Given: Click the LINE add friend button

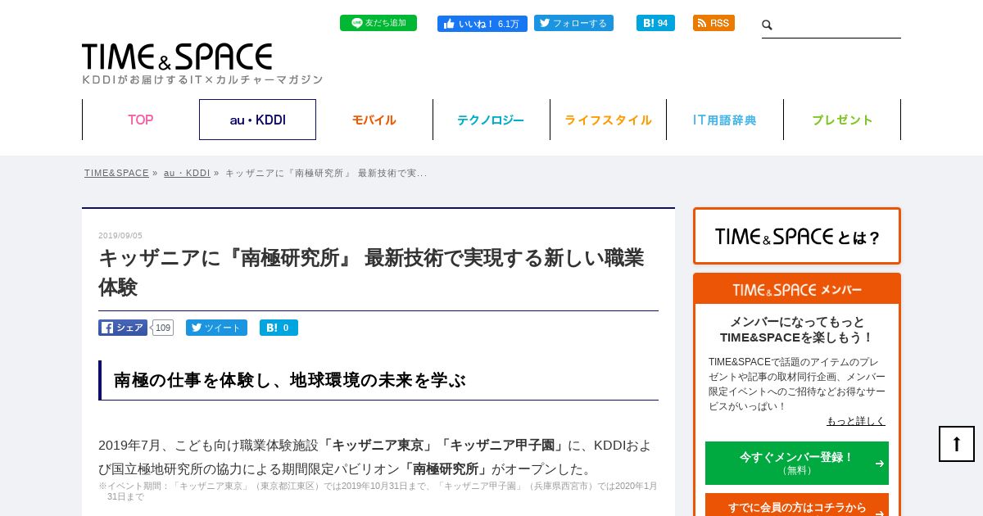Looking at the screenshot, I should [x=378, y=23].
